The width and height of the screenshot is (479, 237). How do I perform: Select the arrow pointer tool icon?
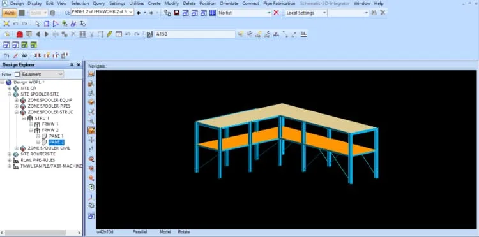point(37,24)
